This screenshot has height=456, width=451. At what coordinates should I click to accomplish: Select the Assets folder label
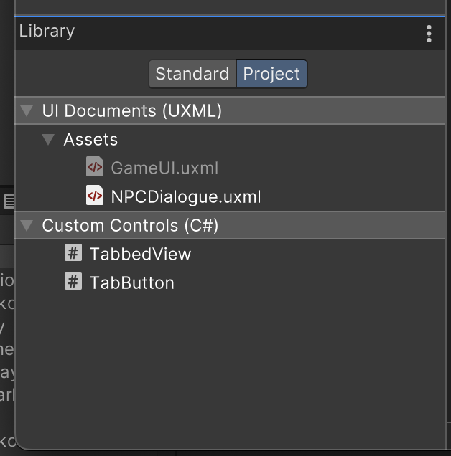(x=90, y=140)
